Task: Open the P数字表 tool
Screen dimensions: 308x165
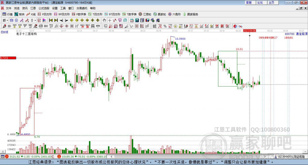Action: (x=79, y=14)
